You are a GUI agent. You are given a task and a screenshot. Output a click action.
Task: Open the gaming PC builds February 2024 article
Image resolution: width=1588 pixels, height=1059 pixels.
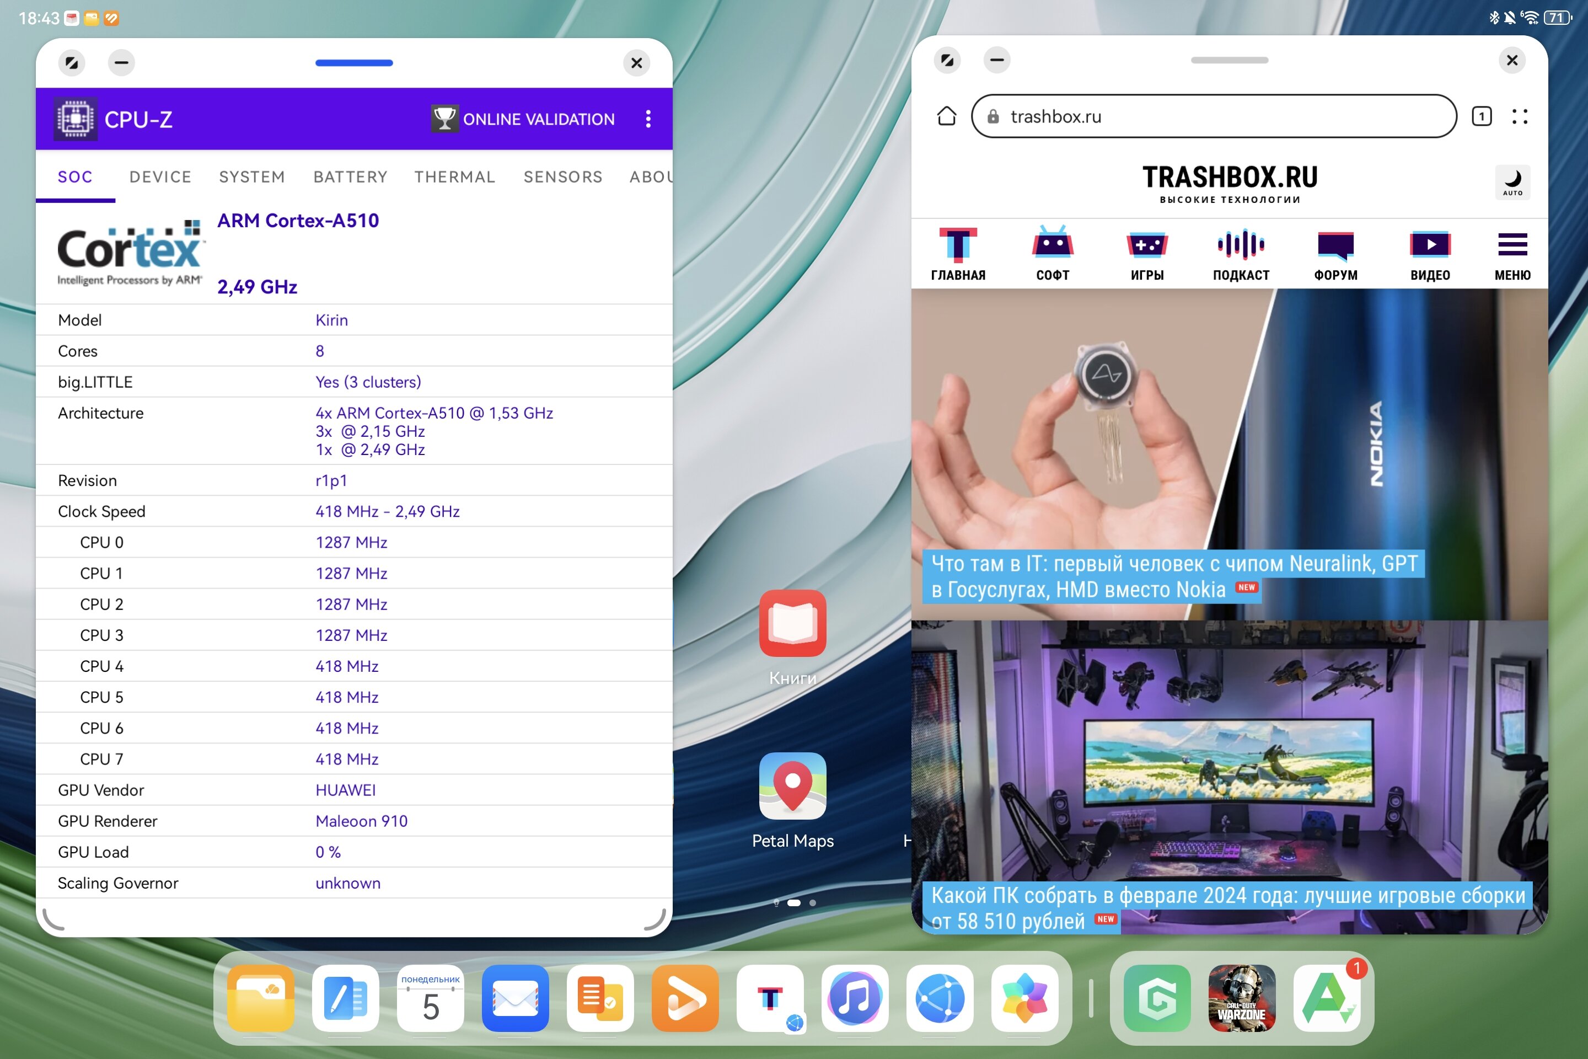pos(1227,908)
